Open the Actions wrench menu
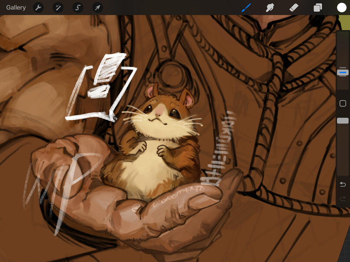This screenshot has width=350, height=262. click(x=38, y=7)
